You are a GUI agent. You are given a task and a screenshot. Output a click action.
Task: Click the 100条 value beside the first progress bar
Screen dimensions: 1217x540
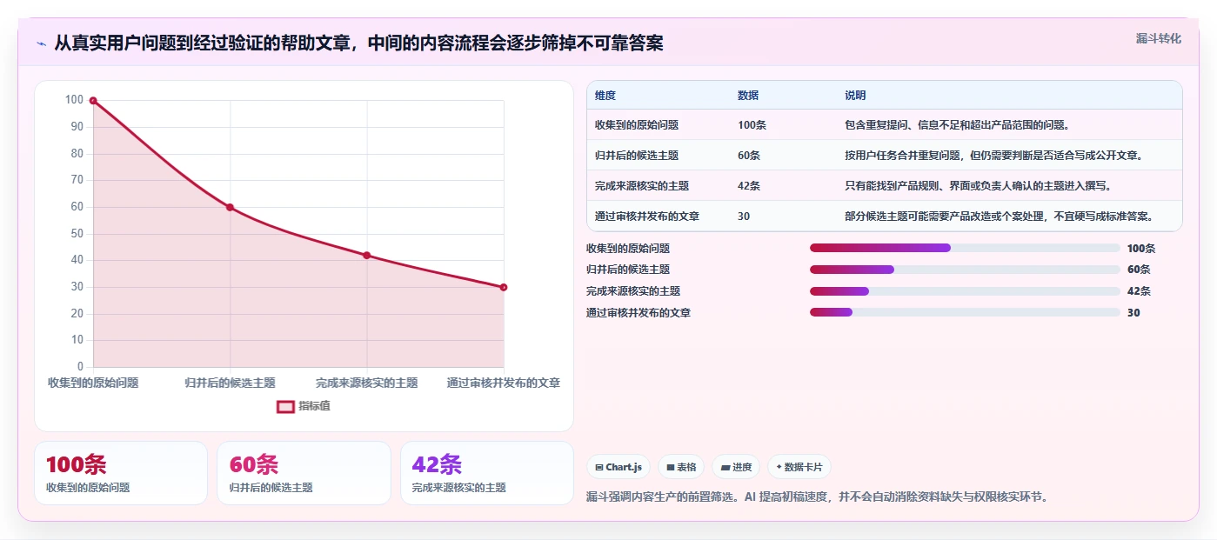coord(1141,249)
